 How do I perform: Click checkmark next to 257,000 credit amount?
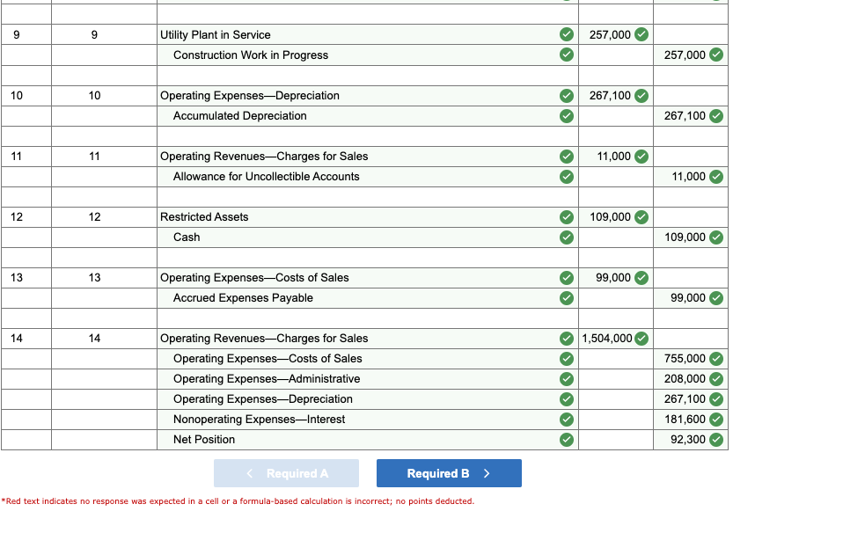coord(715,55)
